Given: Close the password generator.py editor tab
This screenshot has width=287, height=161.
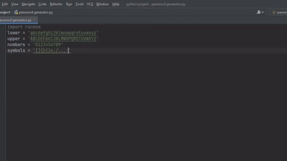Looking at the screenshot, I should [35, 20].
